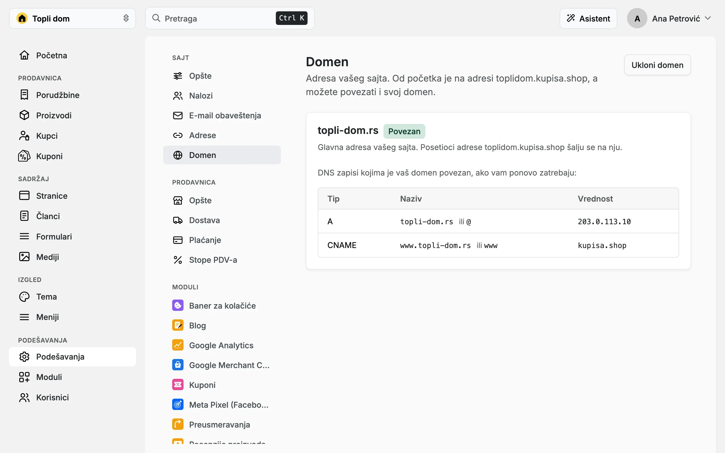Viewport: 725px width, 453px height.
Task: Open Google Analytics module
Action: tap(222, 345)
